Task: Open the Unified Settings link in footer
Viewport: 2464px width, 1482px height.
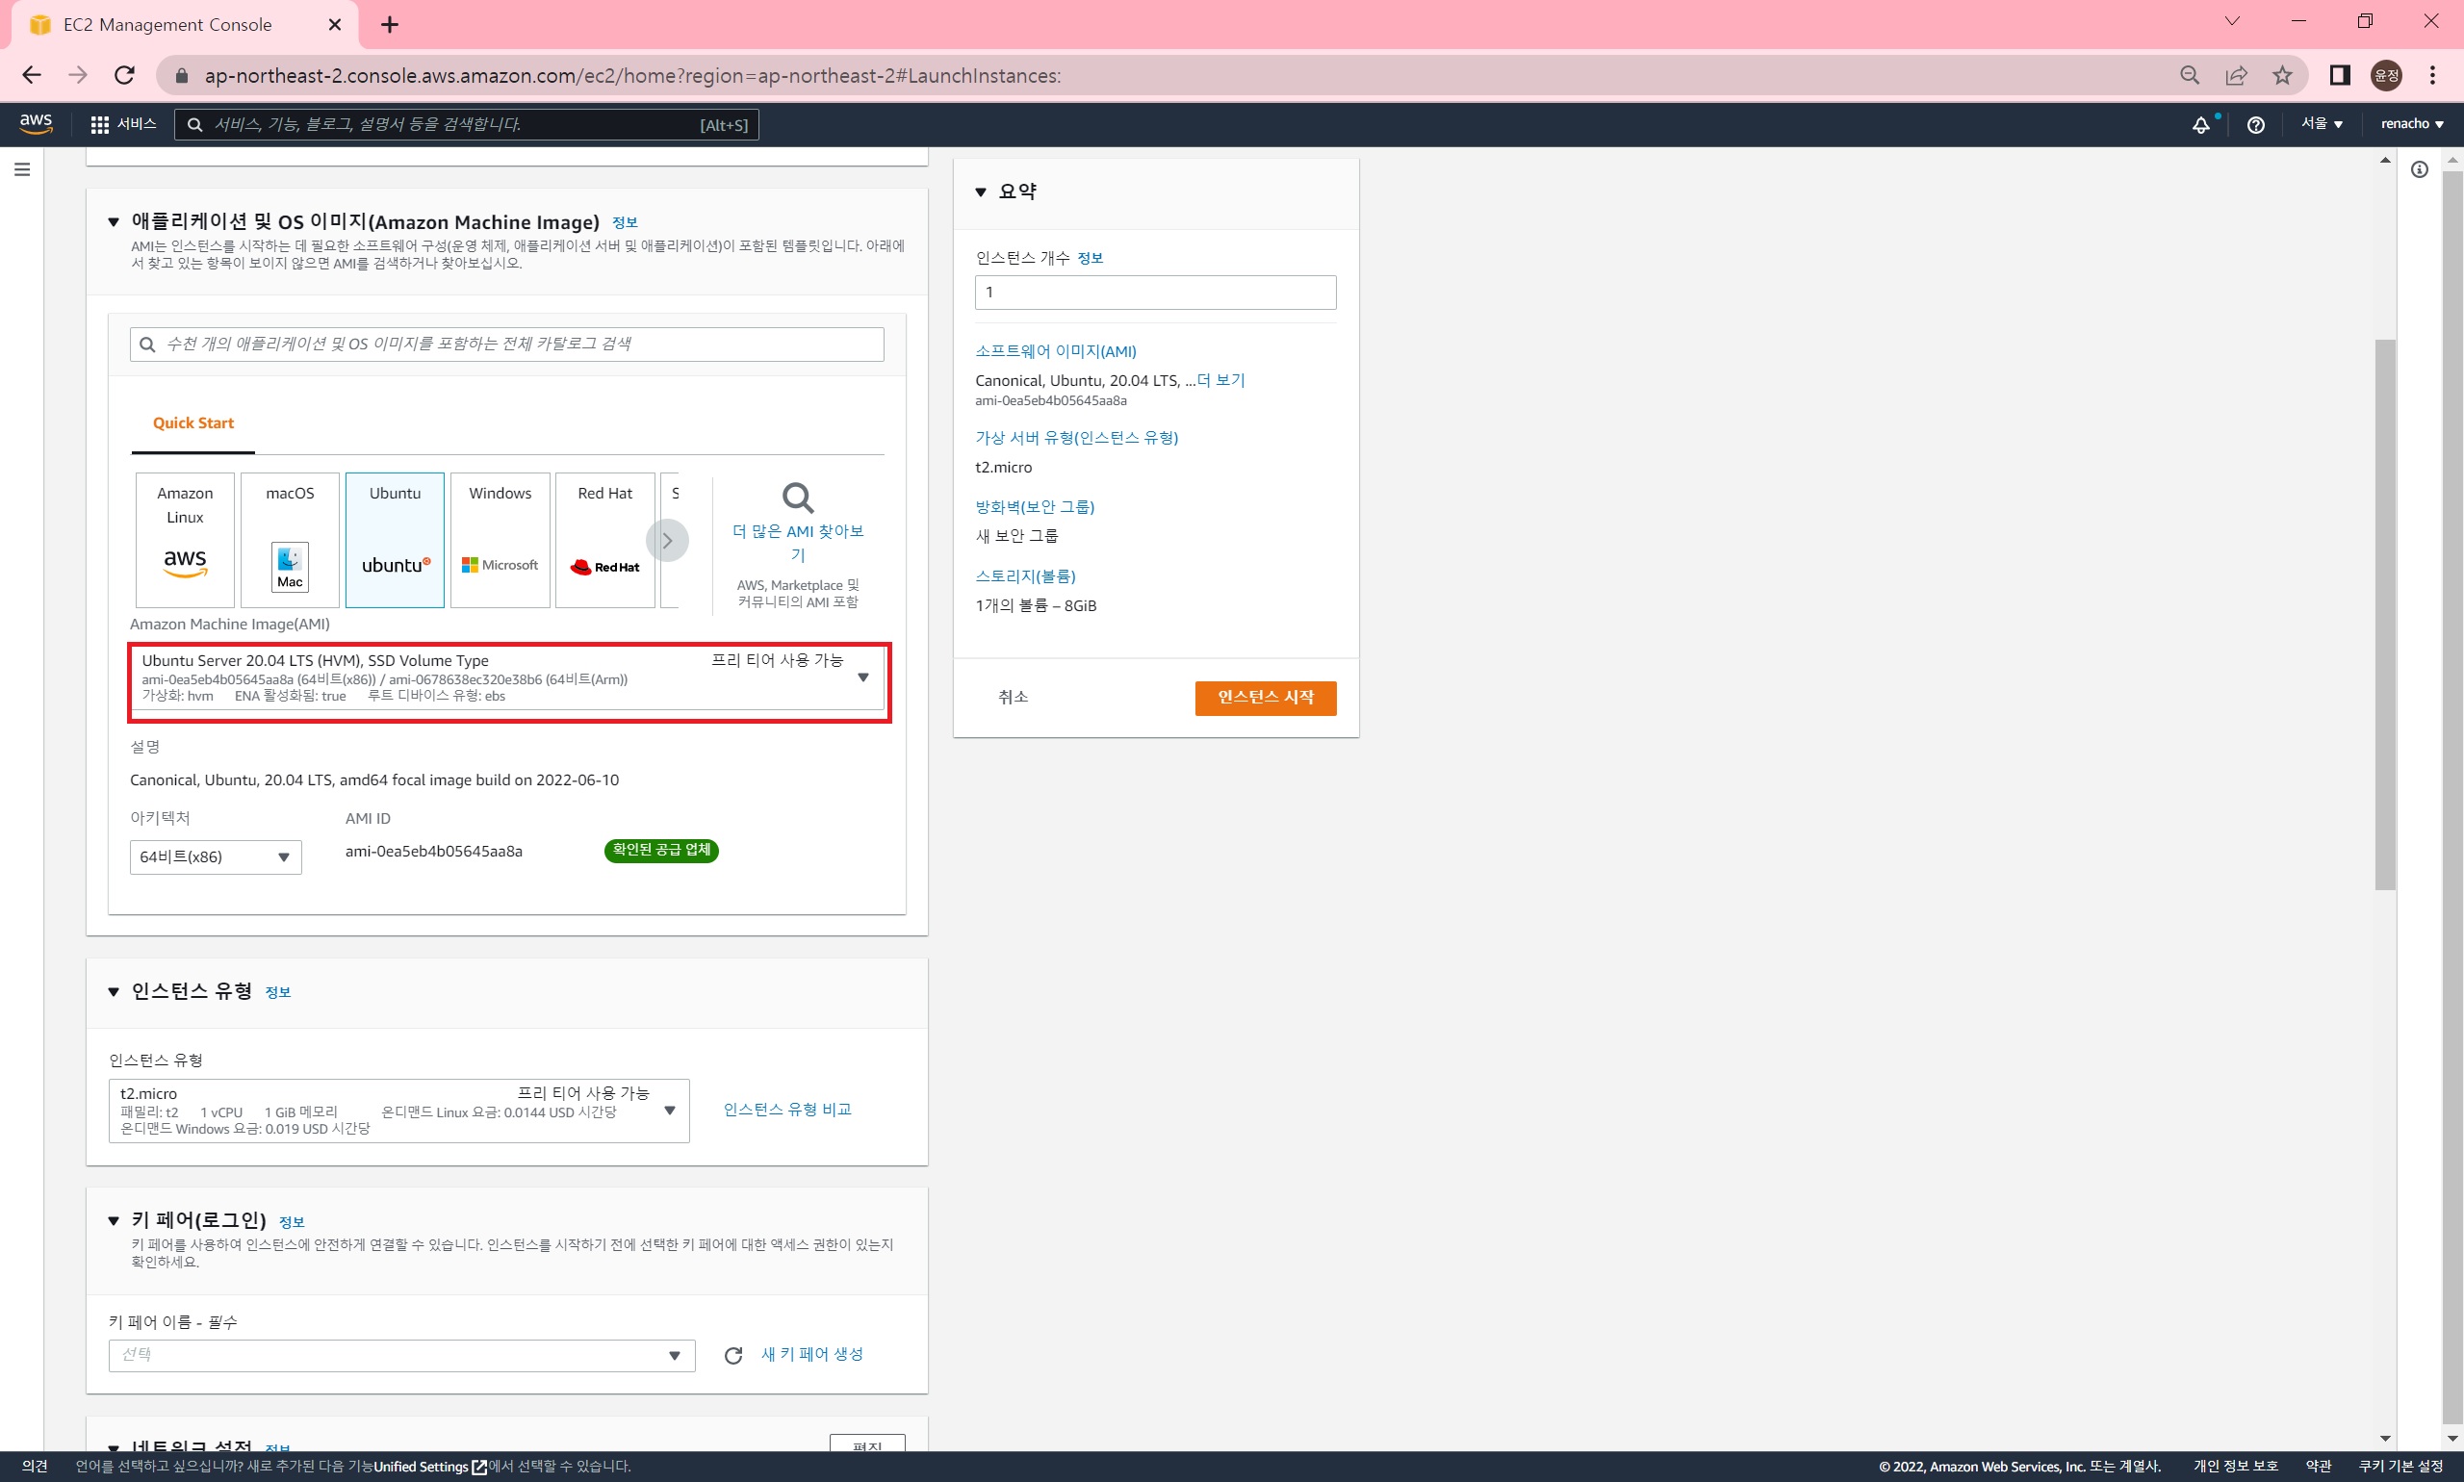Action: pos(430,1466)
